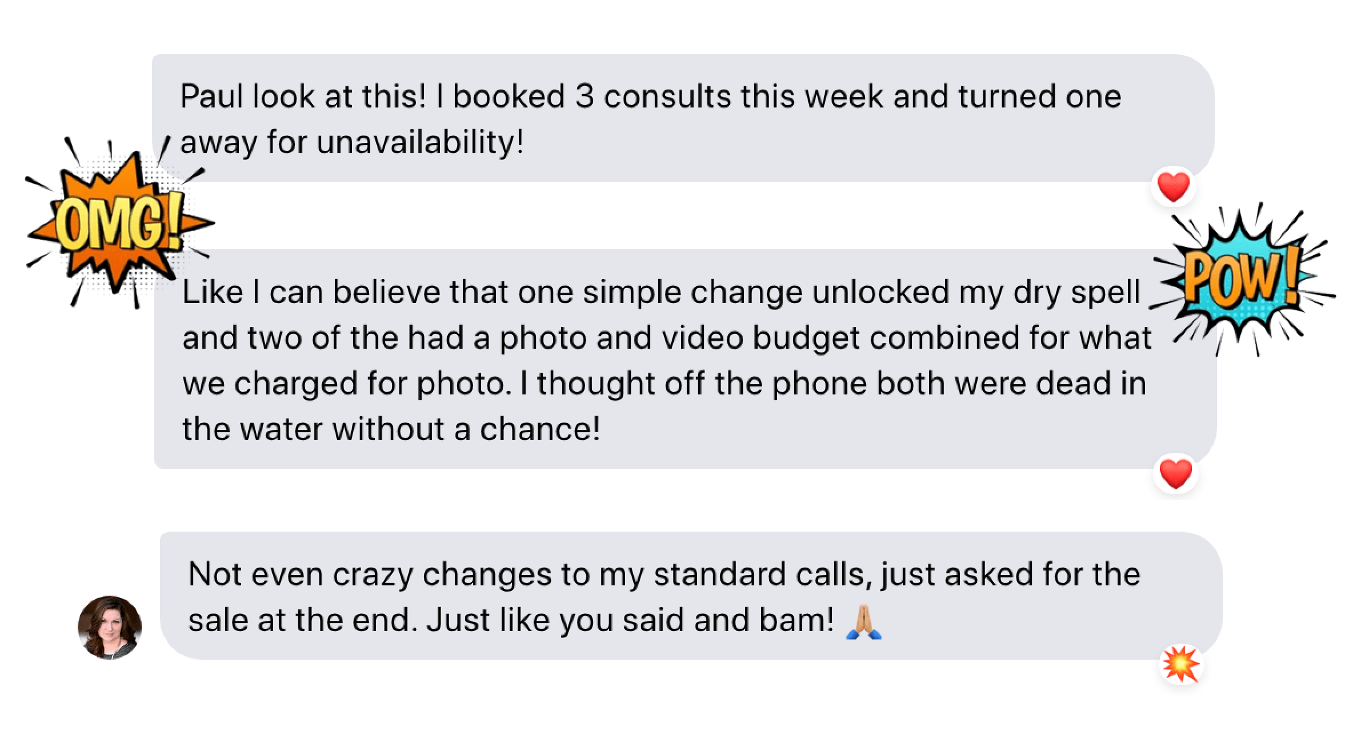Click the word 'unavailability!' in the first message

click(420, 142)
